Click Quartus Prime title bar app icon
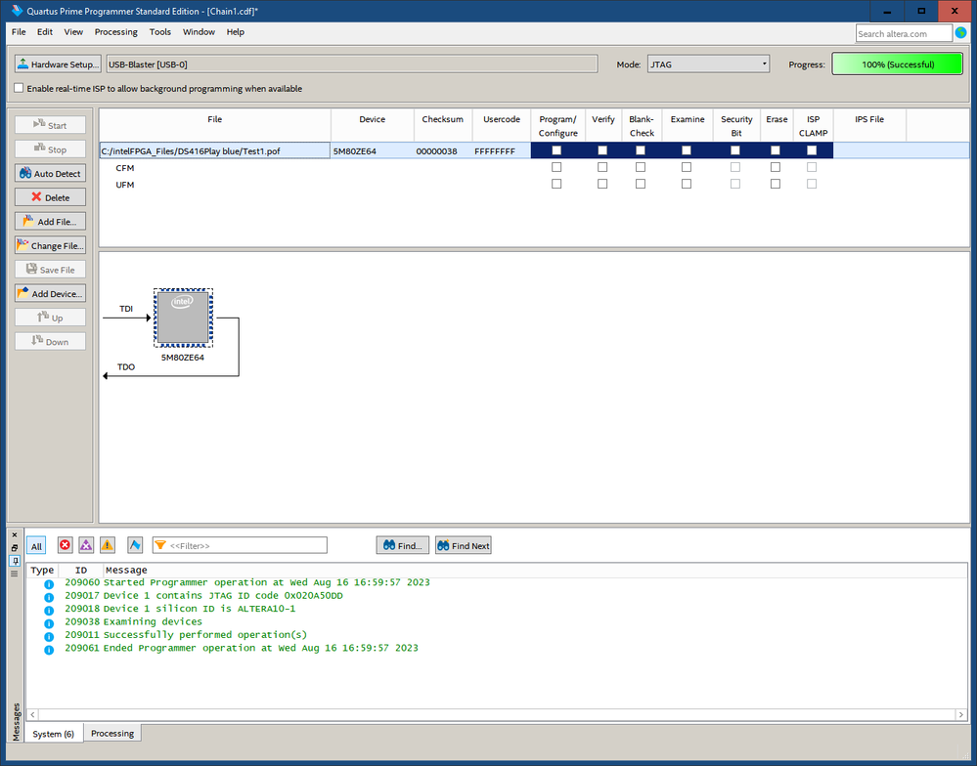Screen dimensions: 977x766 click(17, 11)
